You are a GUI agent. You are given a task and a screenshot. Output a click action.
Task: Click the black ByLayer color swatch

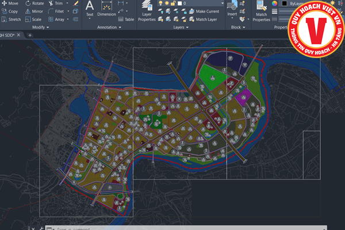coord(284,3)
